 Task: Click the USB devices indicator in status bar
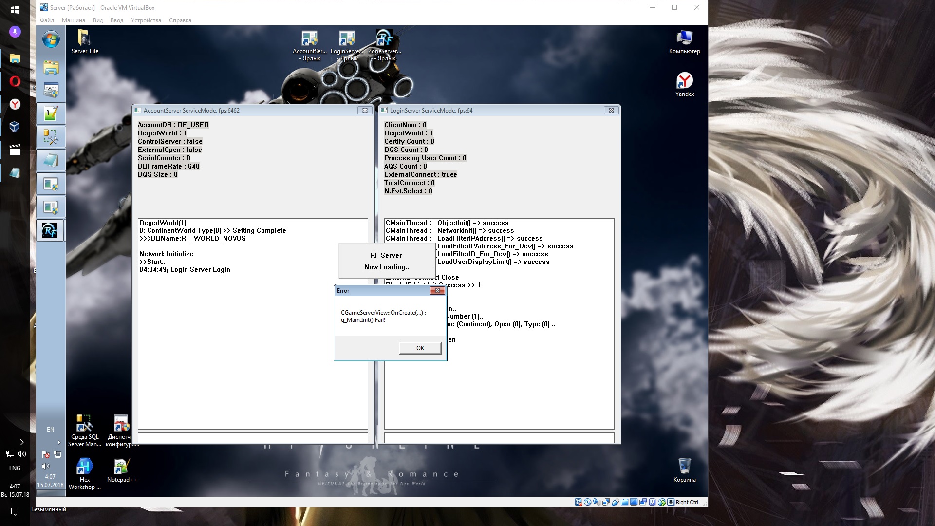615,502
